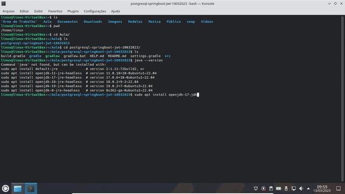This screenshot has width=345, height=194.
Task: Click the battery status tray icon
Action: 279,189
